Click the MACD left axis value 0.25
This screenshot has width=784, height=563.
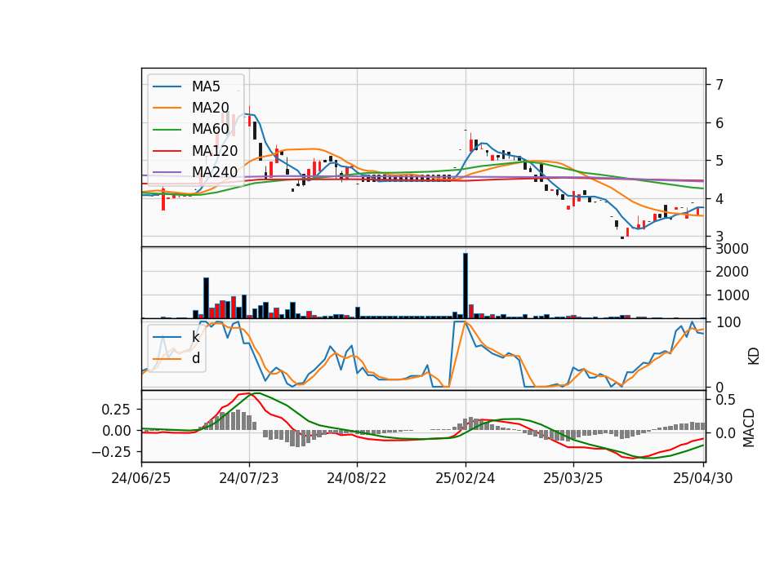[x=115, y=410]
